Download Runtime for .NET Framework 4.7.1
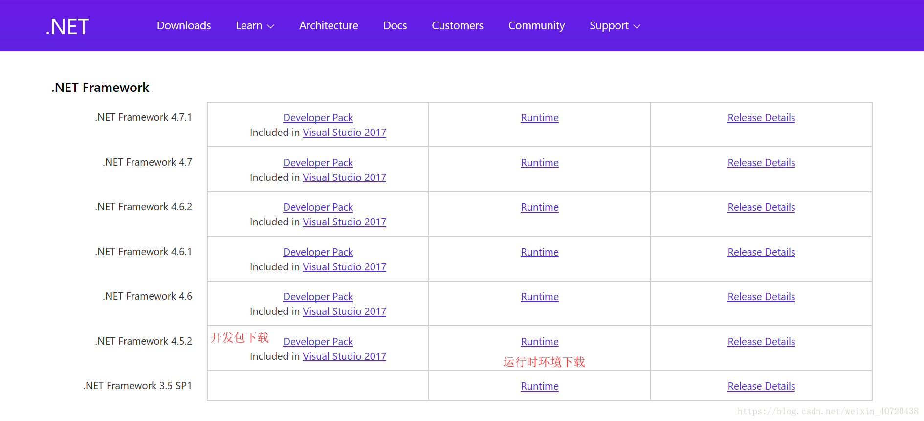The image size is (924, 421). coord(540,118)
